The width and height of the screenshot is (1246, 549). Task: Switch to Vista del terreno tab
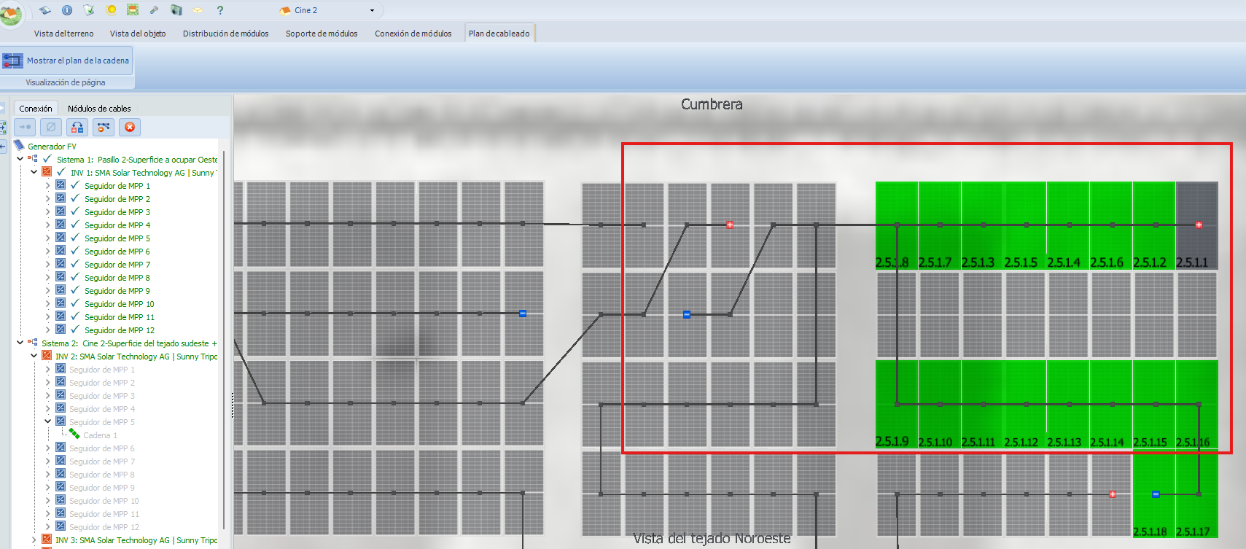click(x=63, y=34)
